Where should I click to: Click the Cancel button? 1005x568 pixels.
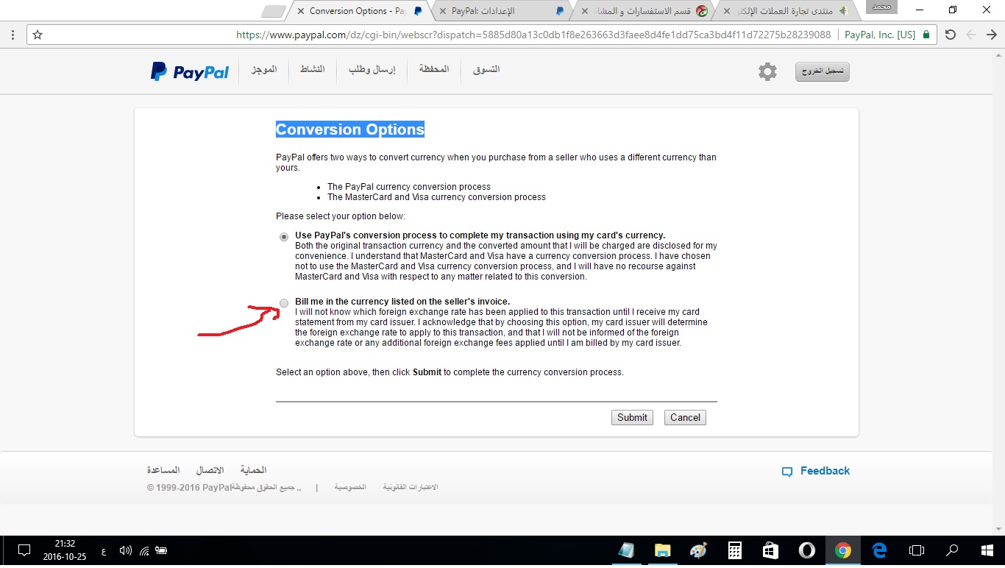(x=685, y=417)
